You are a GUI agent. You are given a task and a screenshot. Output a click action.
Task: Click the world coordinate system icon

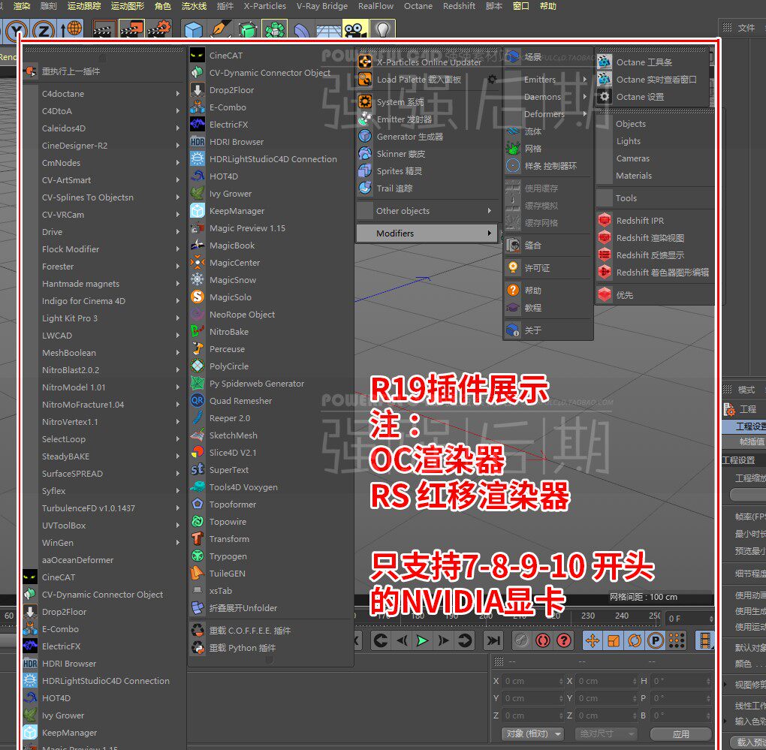pos(71,29)
